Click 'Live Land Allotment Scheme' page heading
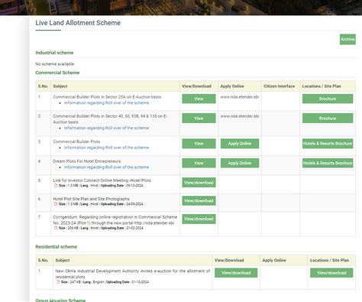 [x=78, y=23]
